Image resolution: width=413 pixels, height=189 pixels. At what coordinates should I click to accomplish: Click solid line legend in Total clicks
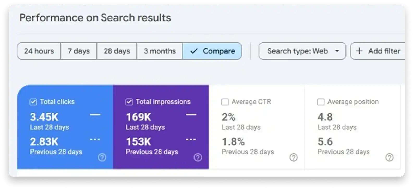tap(95, 115)
